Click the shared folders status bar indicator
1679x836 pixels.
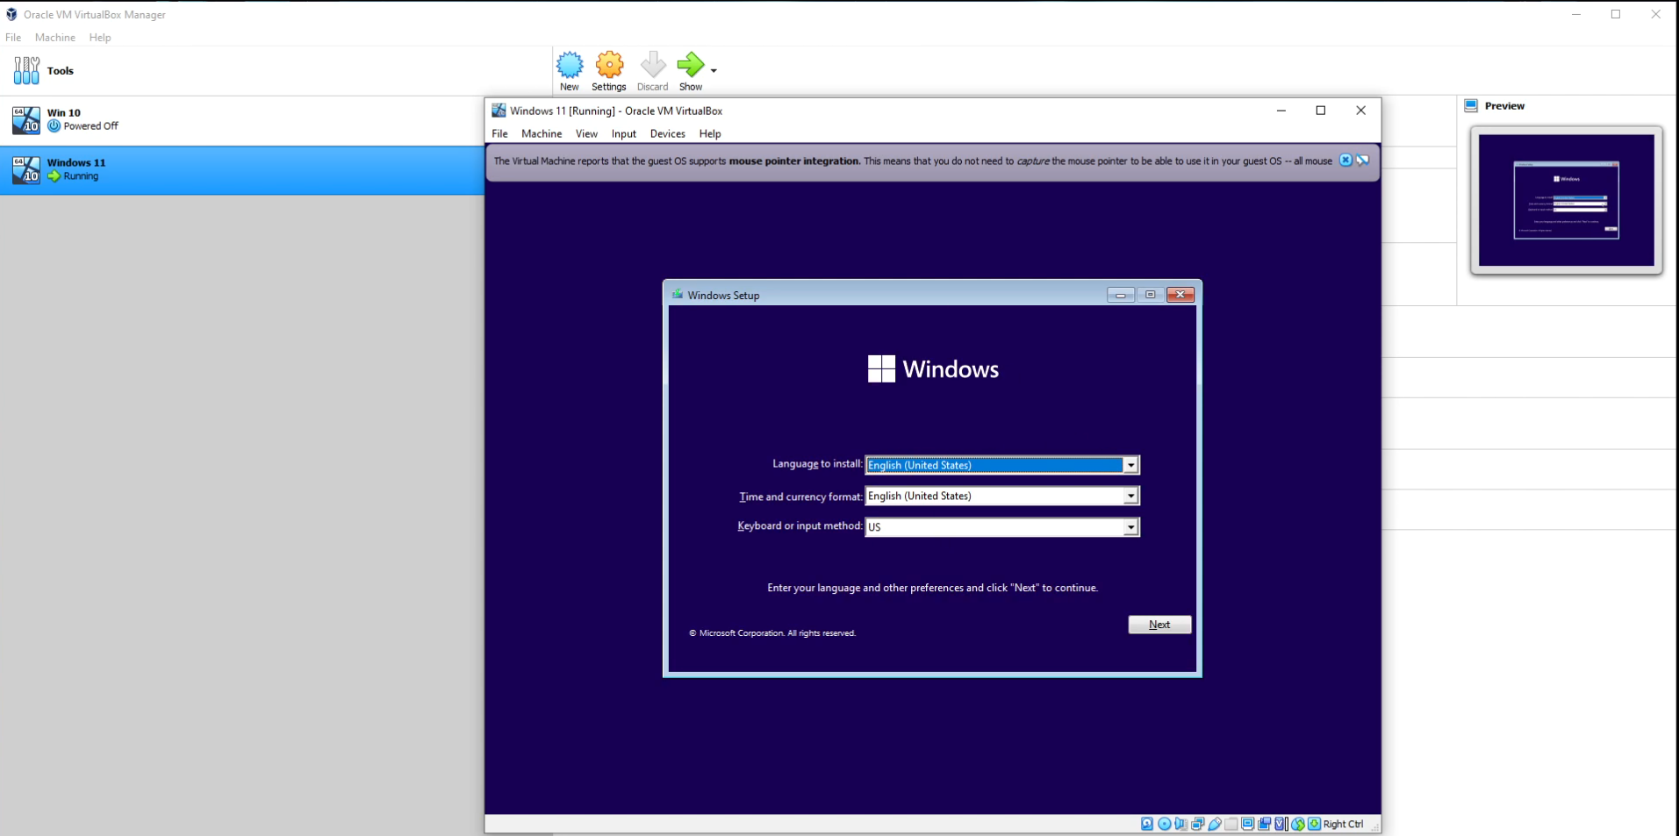coord(1231,824)
